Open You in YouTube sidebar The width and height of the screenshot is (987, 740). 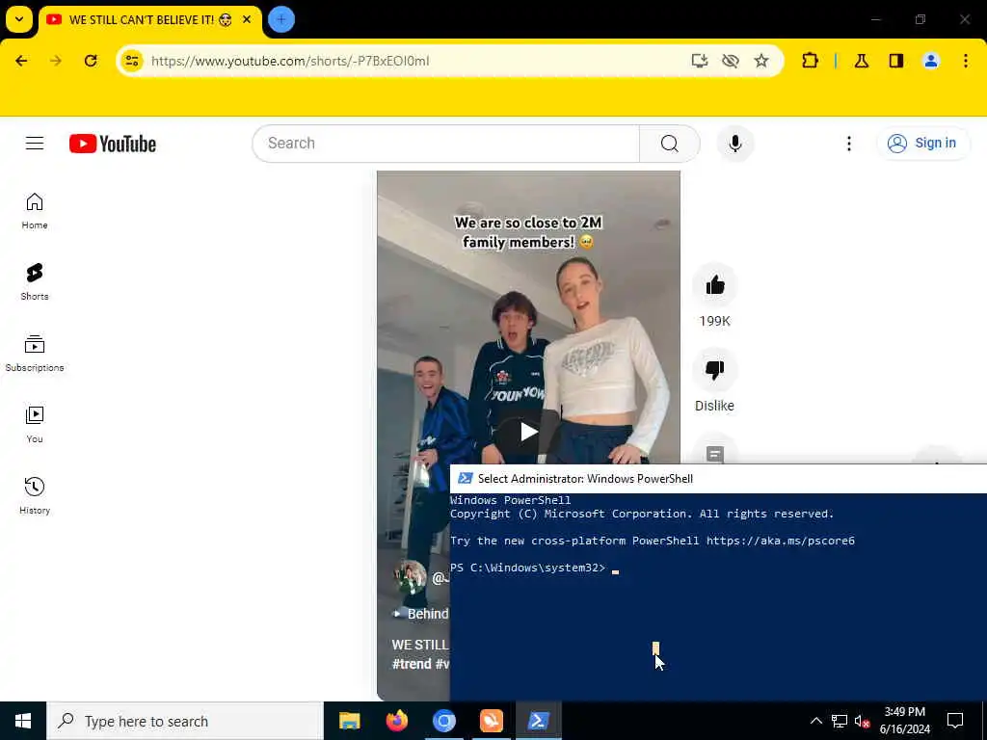pos(35,425)
